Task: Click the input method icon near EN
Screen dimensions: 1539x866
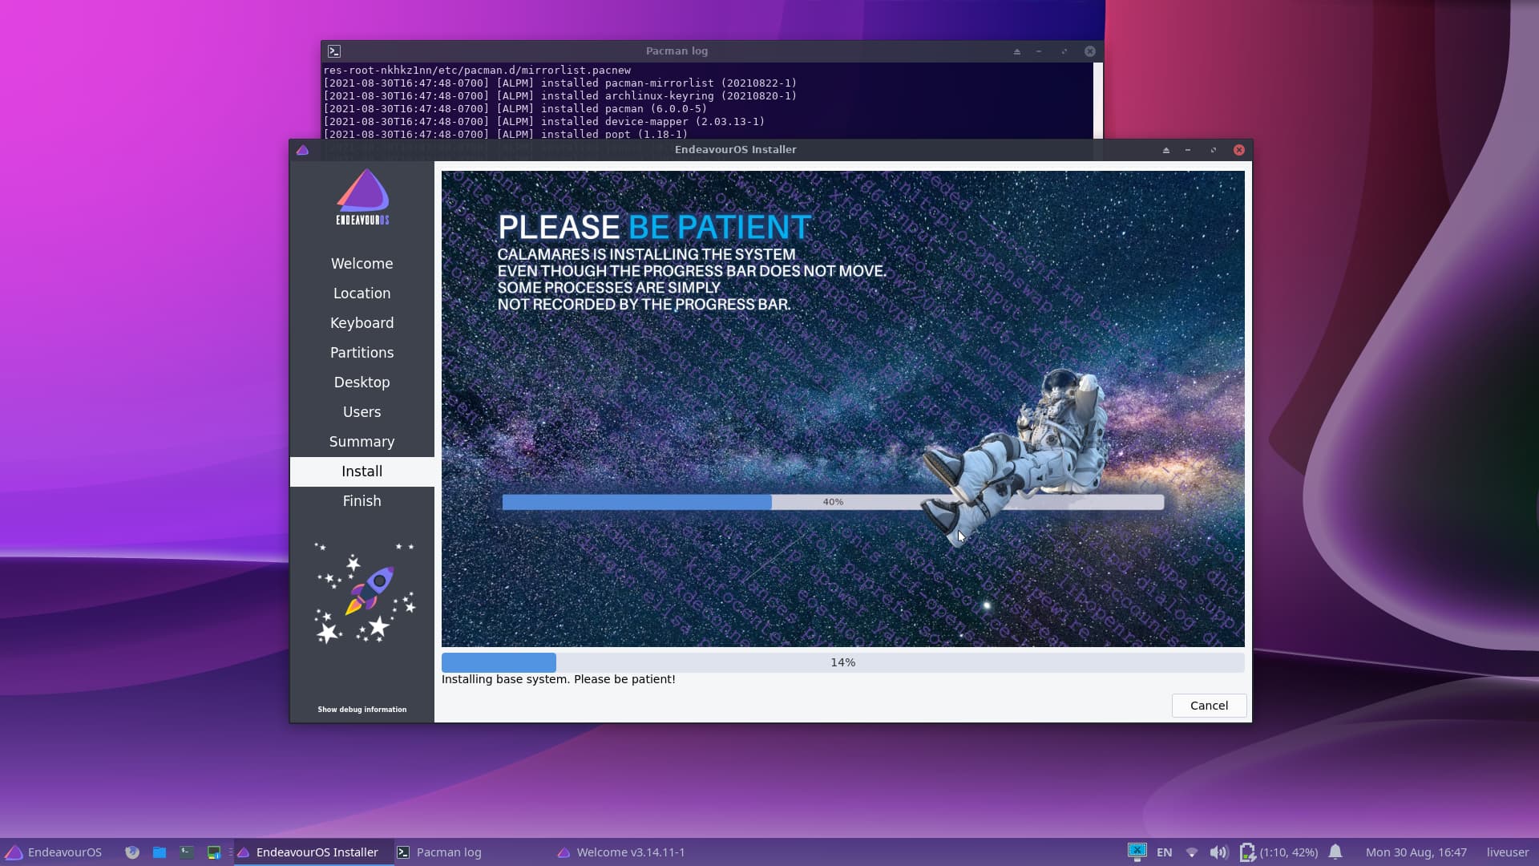Action: pos(1138,852)
